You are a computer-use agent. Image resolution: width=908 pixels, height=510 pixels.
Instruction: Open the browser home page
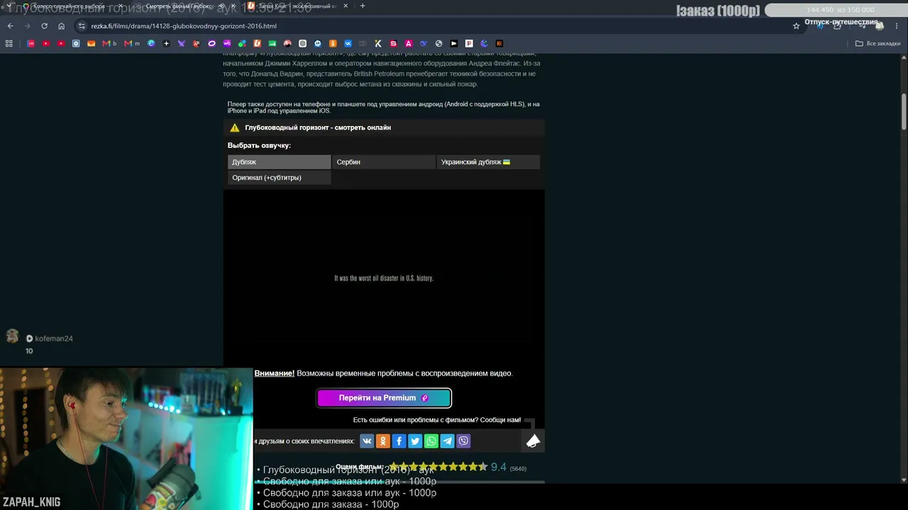[x=62, y=26]
